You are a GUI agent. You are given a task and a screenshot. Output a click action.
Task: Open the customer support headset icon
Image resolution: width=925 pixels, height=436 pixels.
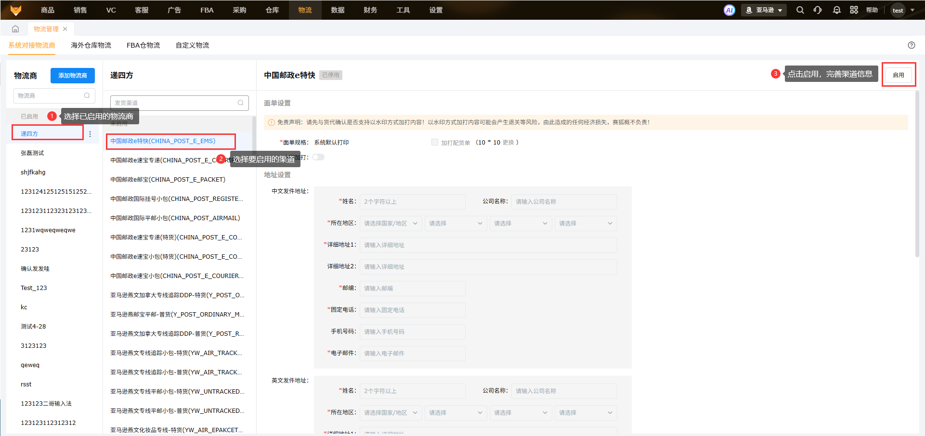pyautogui.click(x=818, y=10)
